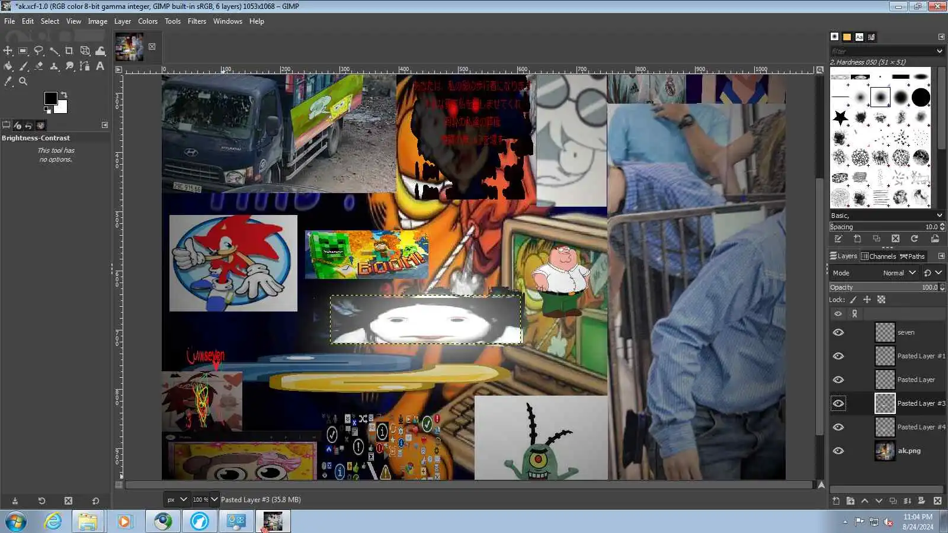Viewport: 948px width, 533px height.
Task: Select the Rectangle Select tool
Action: [x=23, y=51]
